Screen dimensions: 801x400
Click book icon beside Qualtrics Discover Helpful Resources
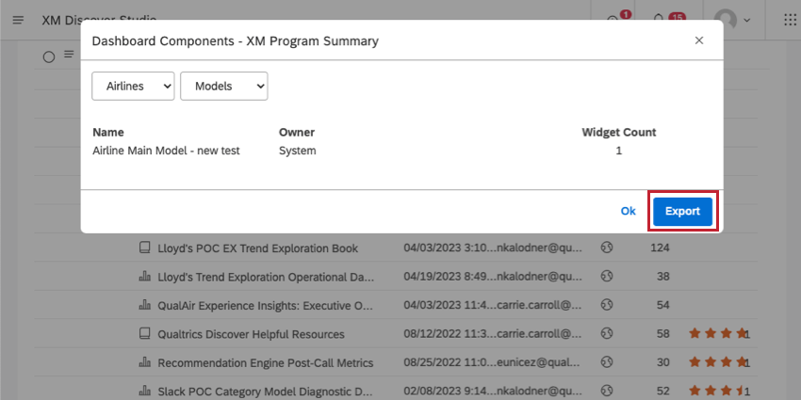tap(144, 334)
